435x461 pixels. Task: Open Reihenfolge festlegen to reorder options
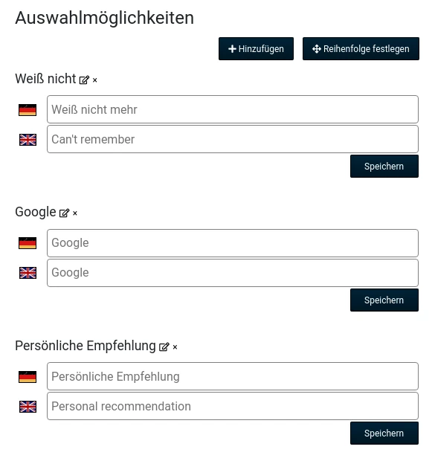(x=361, y=49)
